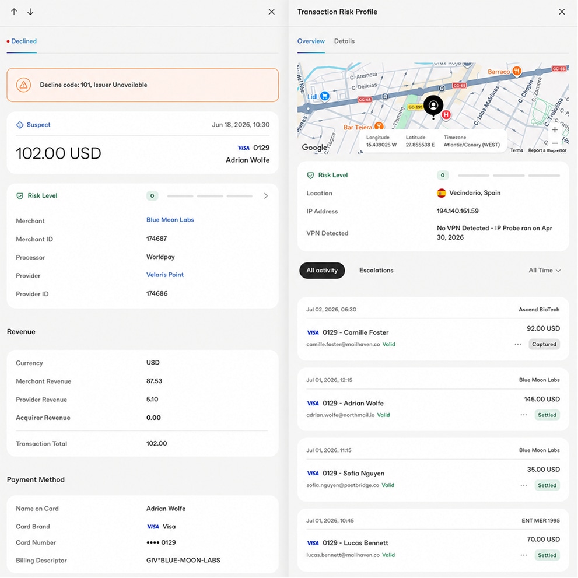This screenshot has height=578, width=578.
Task: Click the Captured status badge
Action: (x=544, y=344)
